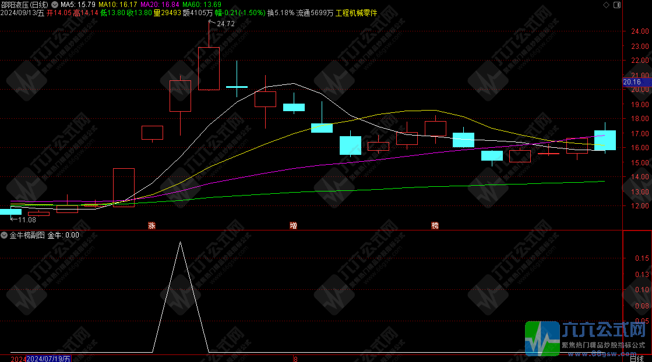Click the 20.16 price tag on axis

(x=632, y=83)
